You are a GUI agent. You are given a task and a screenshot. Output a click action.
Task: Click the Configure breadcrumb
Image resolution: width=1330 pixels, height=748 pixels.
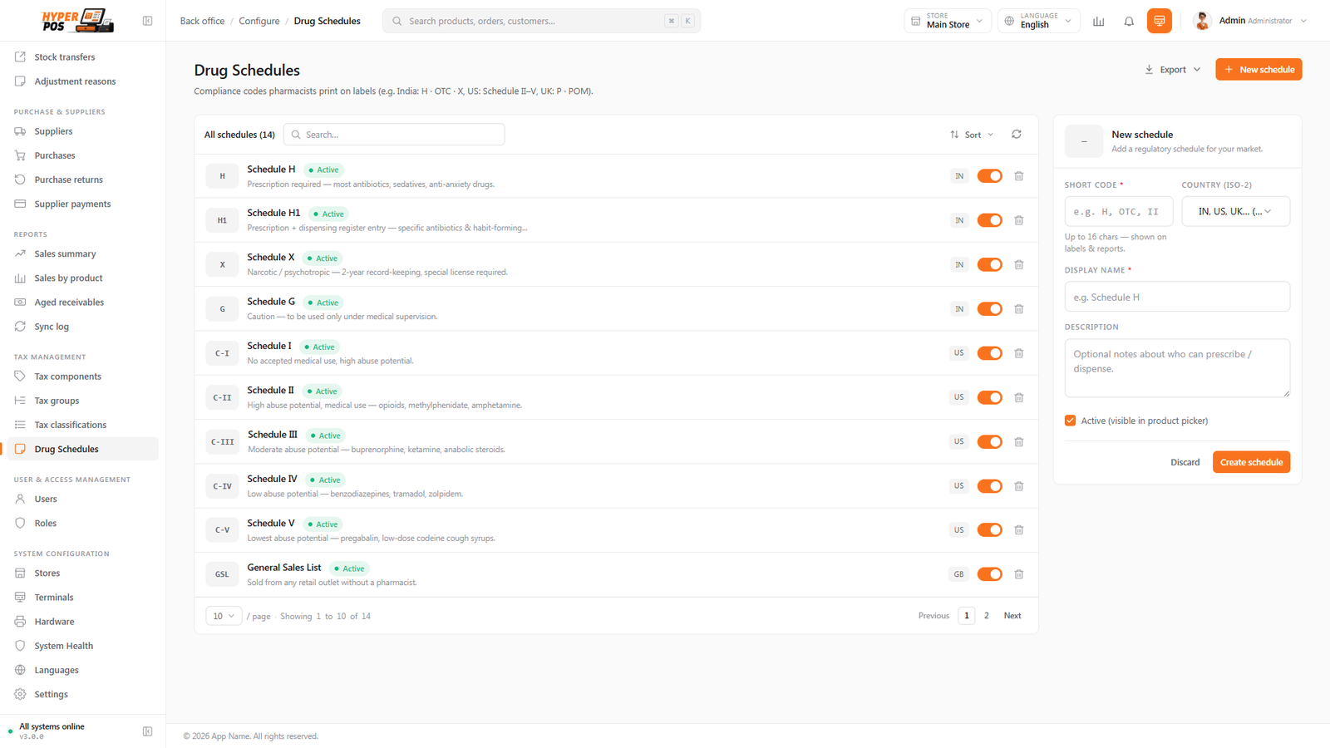click(x=259, y=21)
